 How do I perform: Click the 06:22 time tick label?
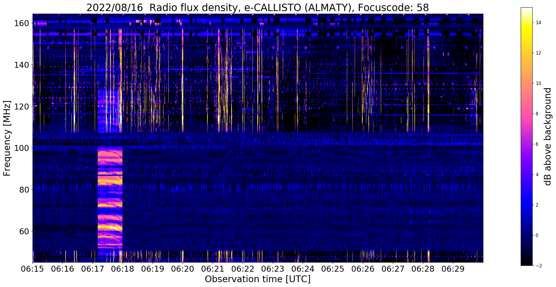243,269
